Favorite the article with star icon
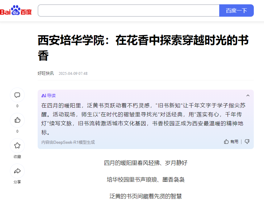 [x=17, y=146]
